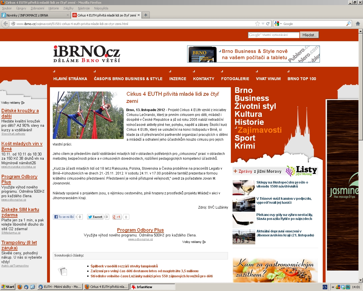This screenshot has width=363, height=291.
Task: Click the Windows Start button
Action: click(8, 287)
